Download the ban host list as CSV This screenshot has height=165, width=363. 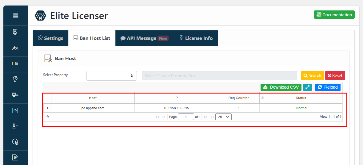(x=281, y=87)
